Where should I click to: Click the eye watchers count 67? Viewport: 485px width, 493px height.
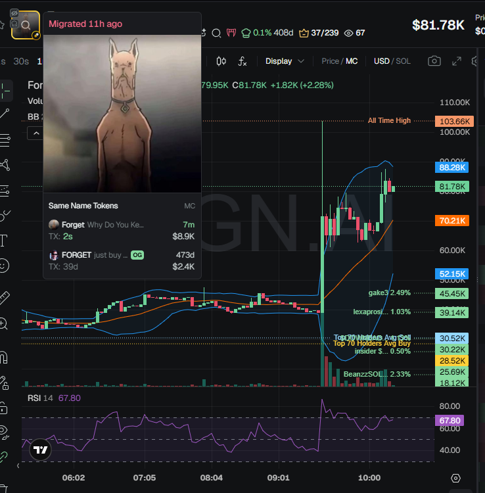coord(355,33)
